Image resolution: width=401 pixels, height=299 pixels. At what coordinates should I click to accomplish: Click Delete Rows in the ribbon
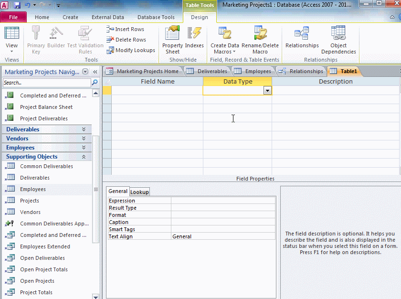click(126, 40)
